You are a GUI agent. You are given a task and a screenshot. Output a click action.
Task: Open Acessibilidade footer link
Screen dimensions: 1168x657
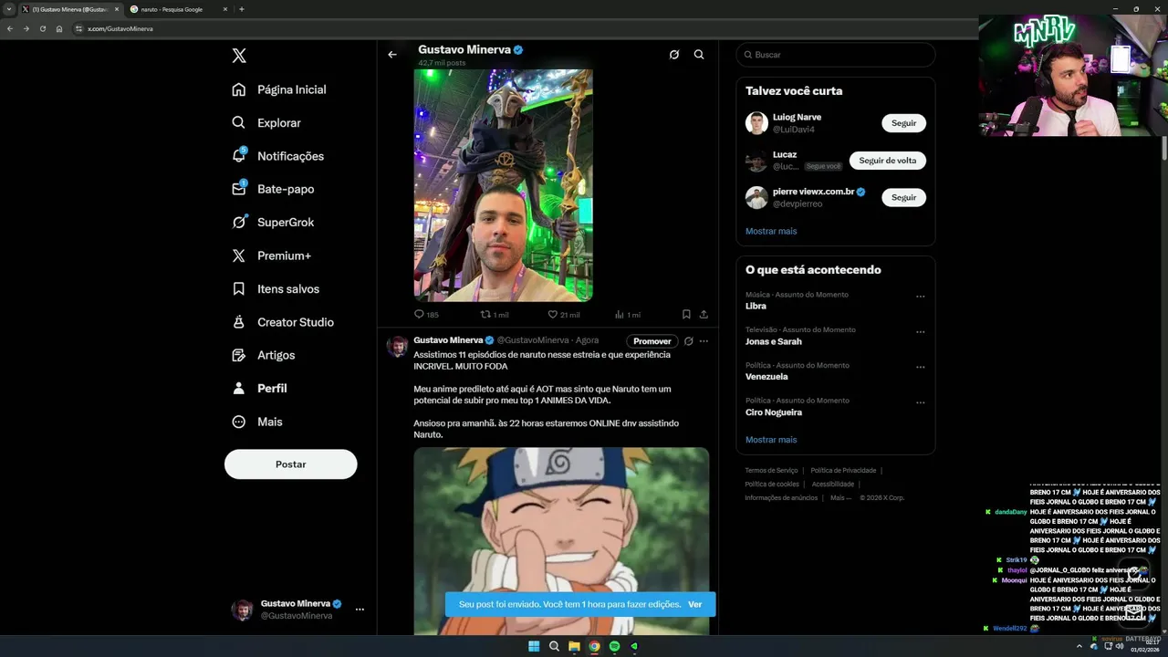(833, 485)
